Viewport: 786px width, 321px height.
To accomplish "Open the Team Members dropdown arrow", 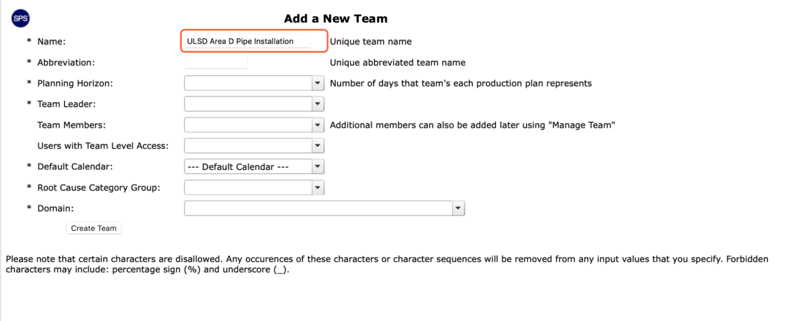I will pos(318,125).
